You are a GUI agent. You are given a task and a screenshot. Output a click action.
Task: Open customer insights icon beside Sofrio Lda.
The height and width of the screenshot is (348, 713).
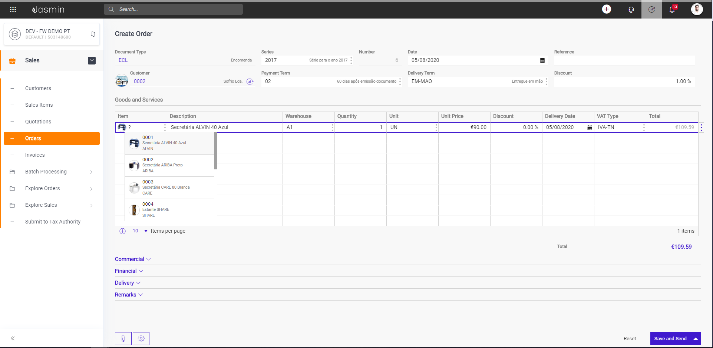tap(250, 82)
